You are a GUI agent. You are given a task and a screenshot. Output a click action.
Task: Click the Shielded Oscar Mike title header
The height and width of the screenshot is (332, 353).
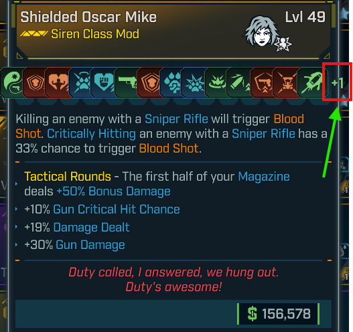[x=88, y=17]
